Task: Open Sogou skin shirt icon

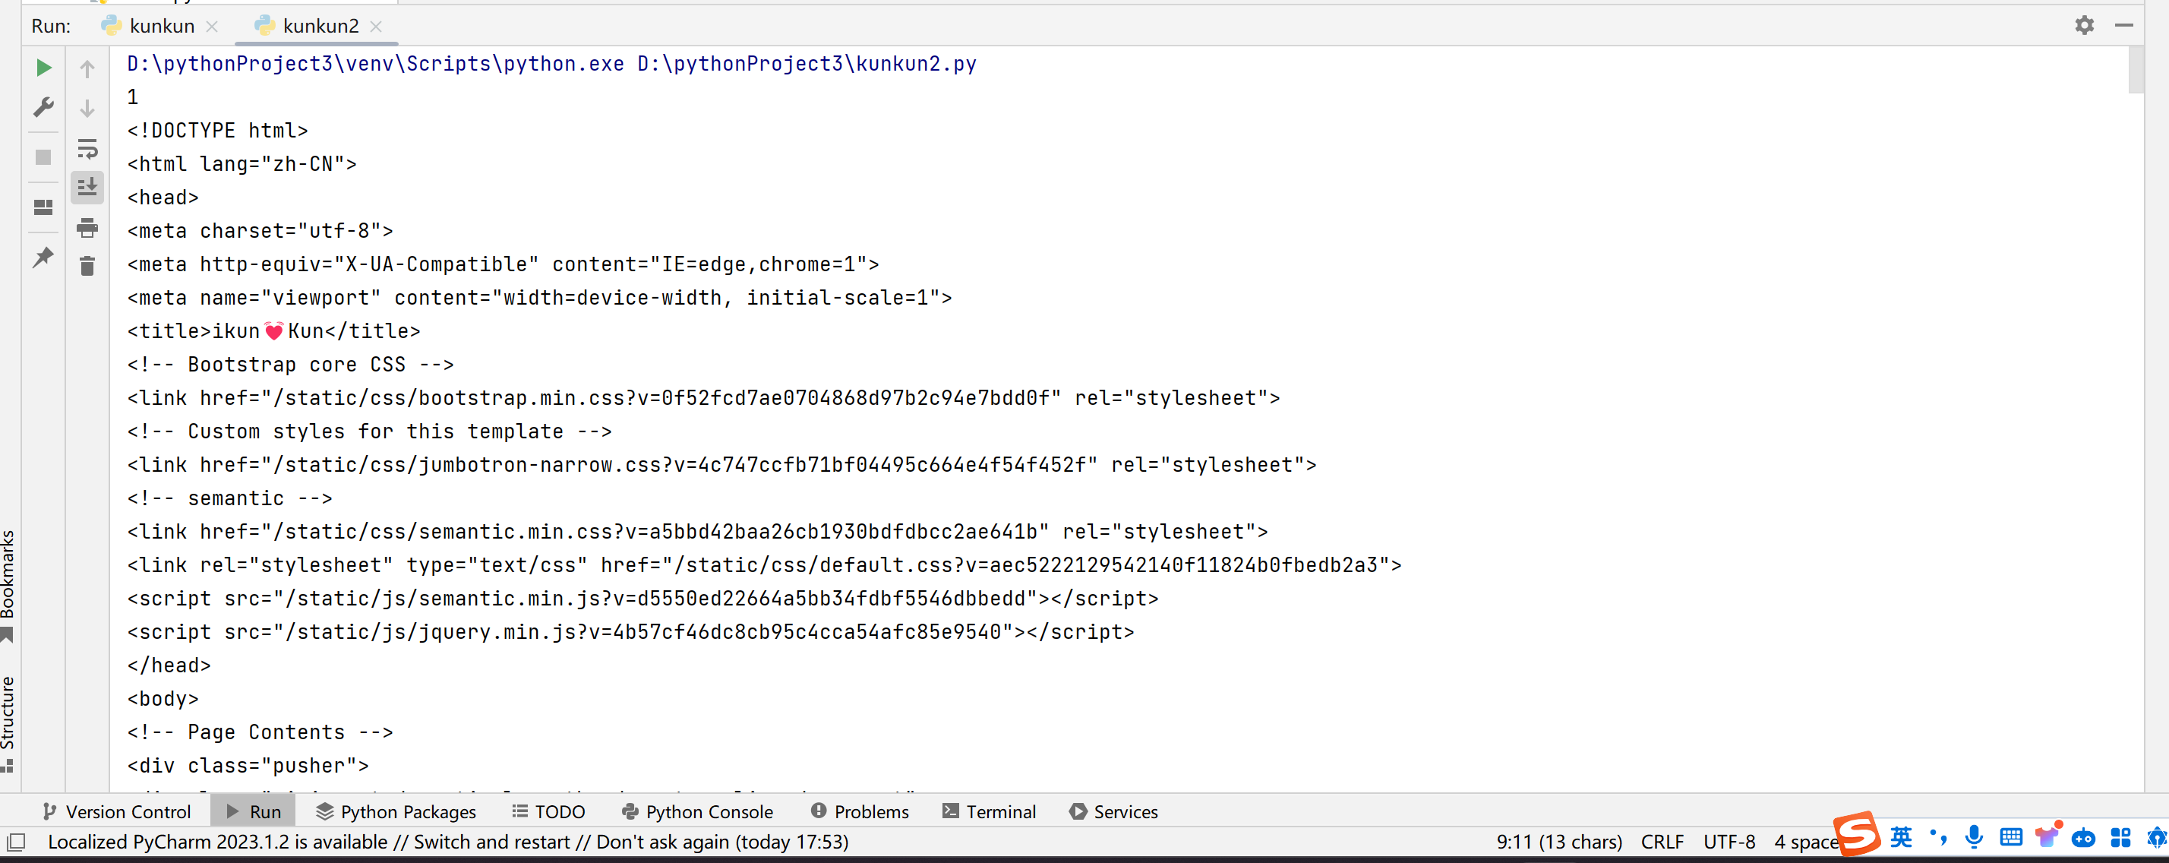Action: point(2047,836)
